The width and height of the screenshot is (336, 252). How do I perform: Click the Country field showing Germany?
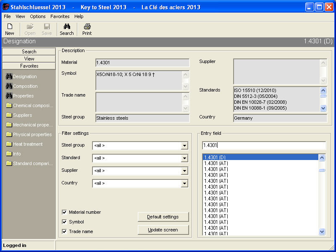point(280,118)
